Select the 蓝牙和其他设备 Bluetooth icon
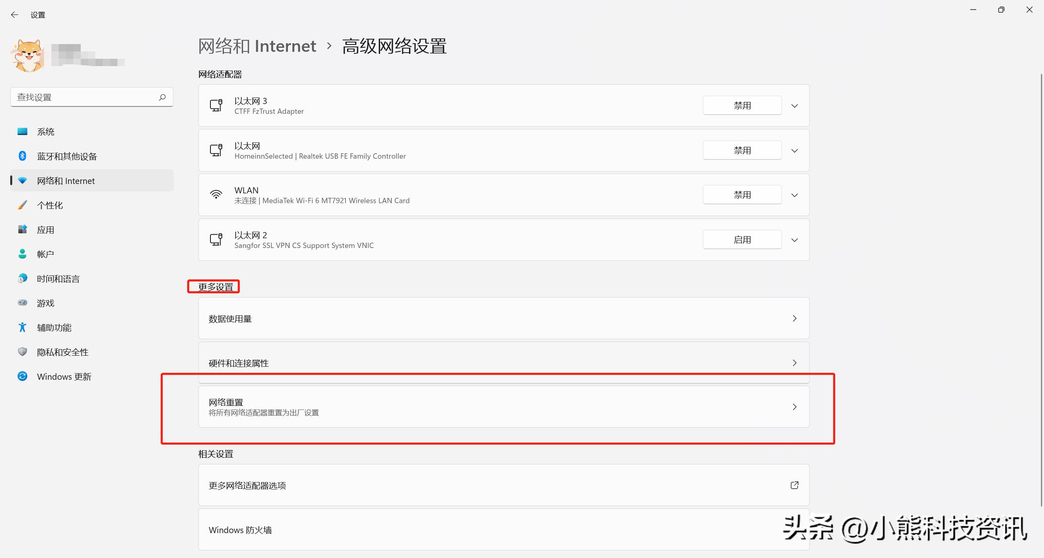Viewport: 1044px width, 558px height. pos(22,156)
